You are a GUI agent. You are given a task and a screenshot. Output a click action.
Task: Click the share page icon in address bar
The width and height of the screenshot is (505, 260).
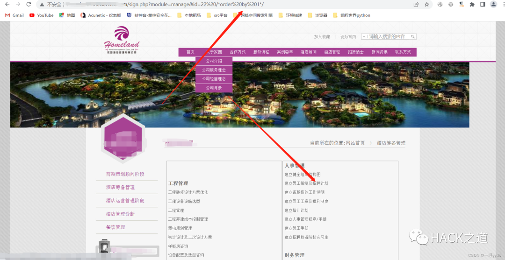416,4
